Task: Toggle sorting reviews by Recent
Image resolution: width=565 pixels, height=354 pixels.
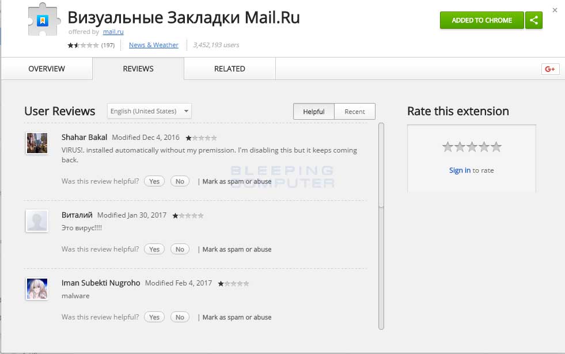Action: click(x=355, y=111)
